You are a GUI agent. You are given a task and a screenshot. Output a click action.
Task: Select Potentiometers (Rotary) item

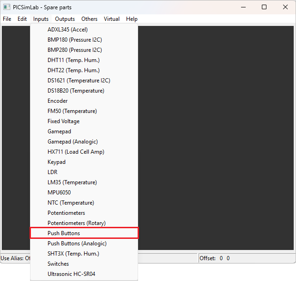click(76, 223)
